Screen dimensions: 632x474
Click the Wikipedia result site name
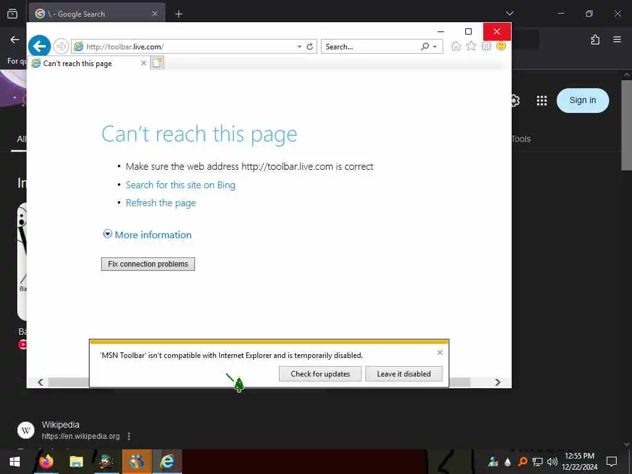[60, 425]
